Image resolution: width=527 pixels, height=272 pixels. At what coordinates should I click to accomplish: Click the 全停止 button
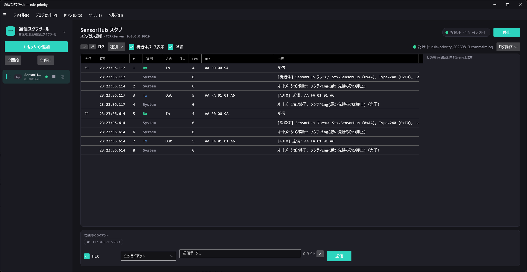(x=46, y=60)
